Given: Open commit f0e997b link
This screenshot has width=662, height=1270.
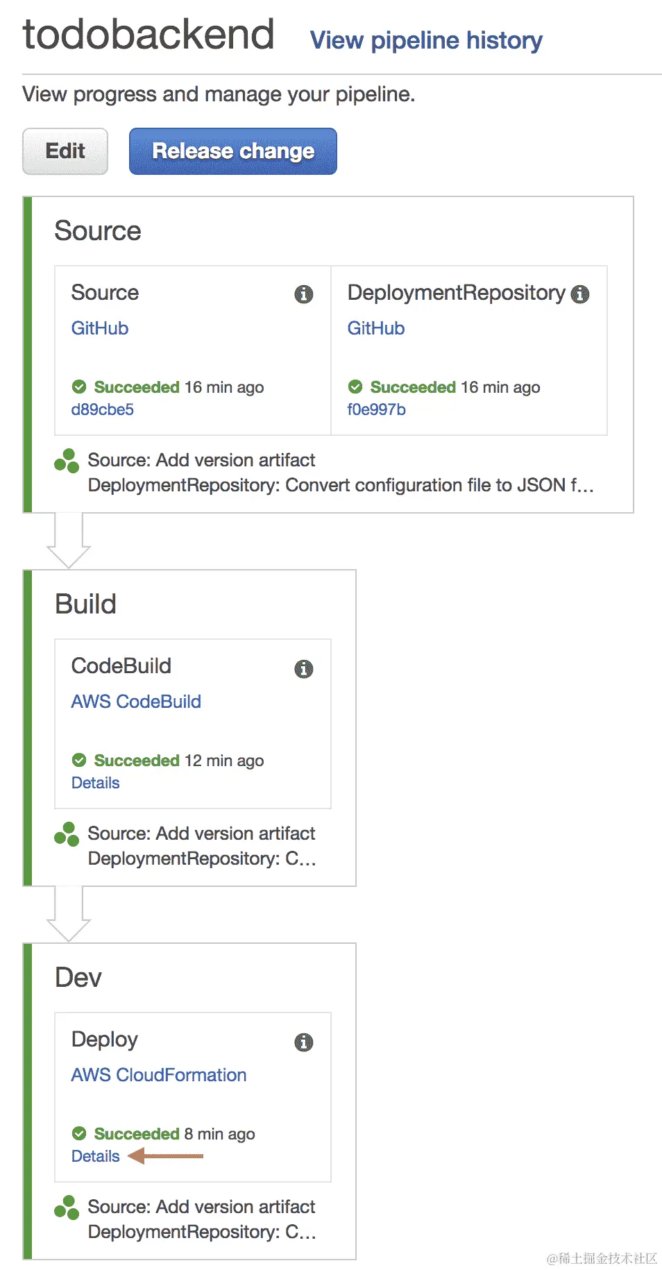Looking at the screenshot, I should click(x=377, y=409).
